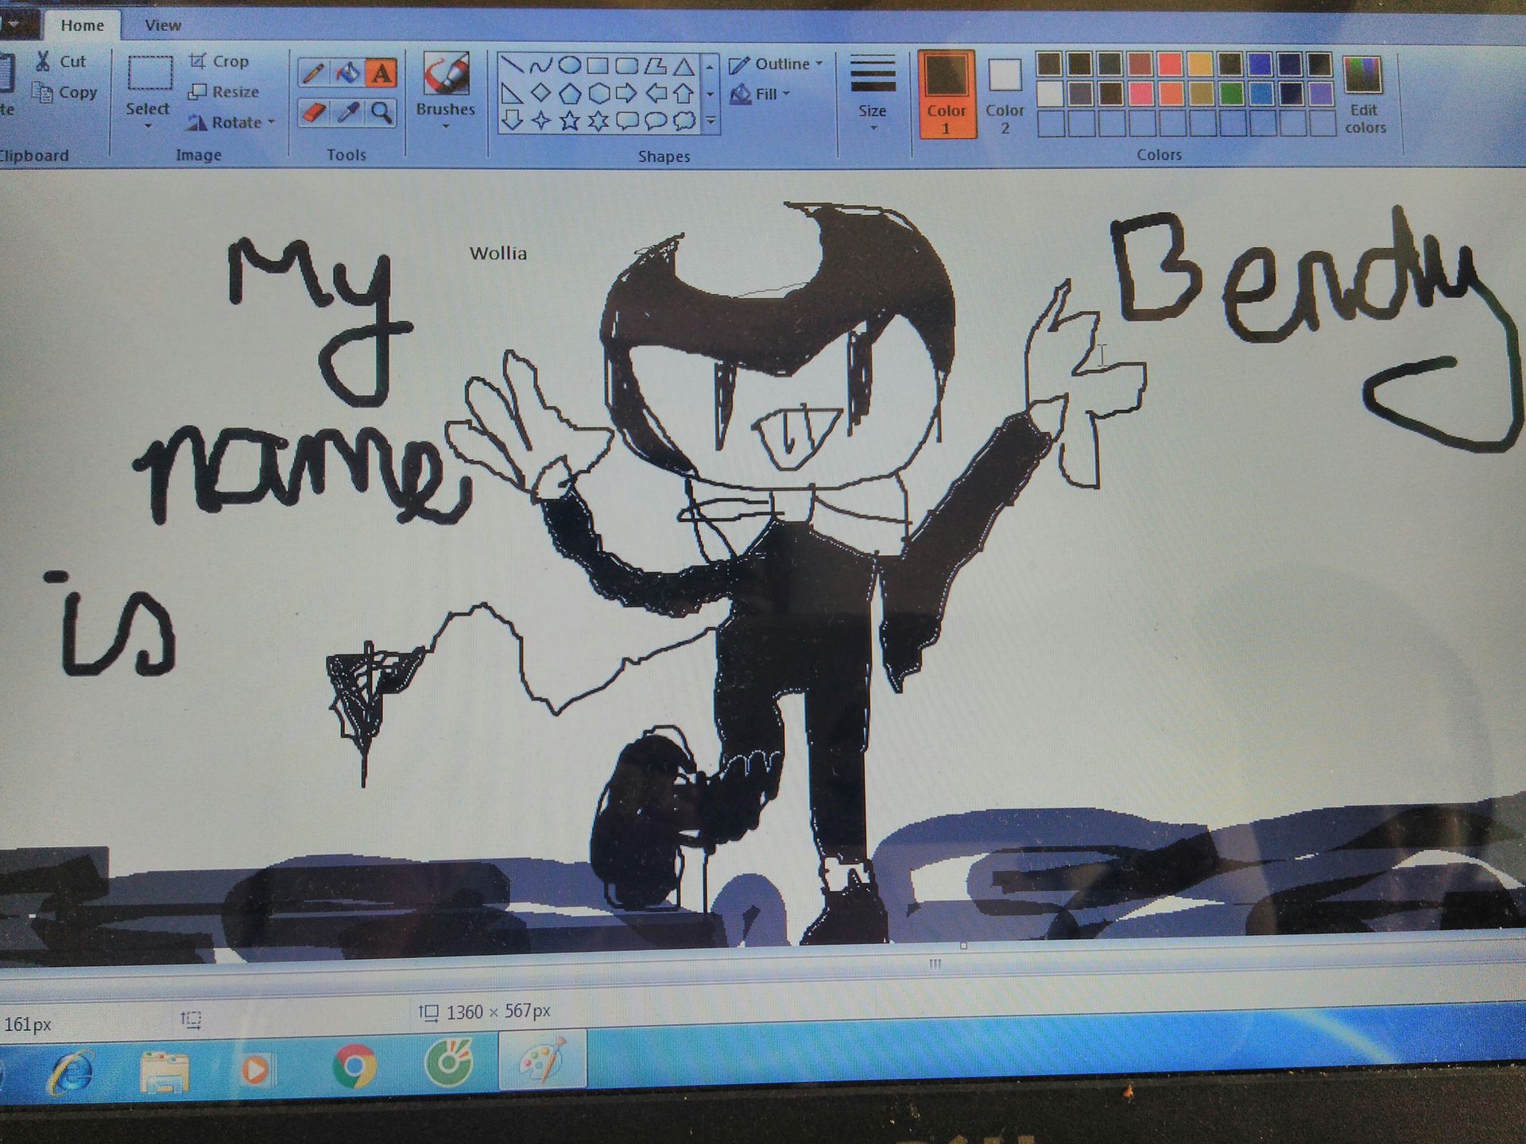Open the Rotate dropdown
This screenshot has height=1144, width=1526.
point(231,122)
